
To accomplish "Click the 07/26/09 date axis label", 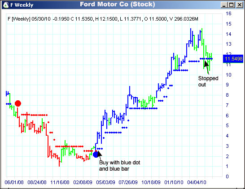I will pyautogui.click(x=128, y=182).
